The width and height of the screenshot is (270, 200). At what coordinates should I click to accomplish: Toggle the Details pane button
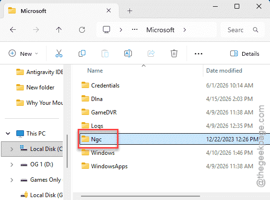coord(245,54)
